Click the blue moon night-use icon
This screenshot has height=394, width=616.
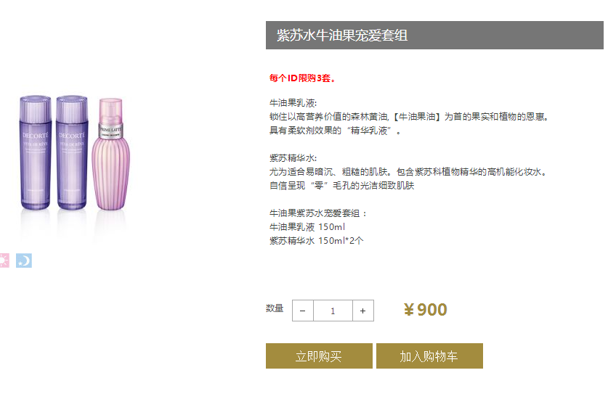24,260
